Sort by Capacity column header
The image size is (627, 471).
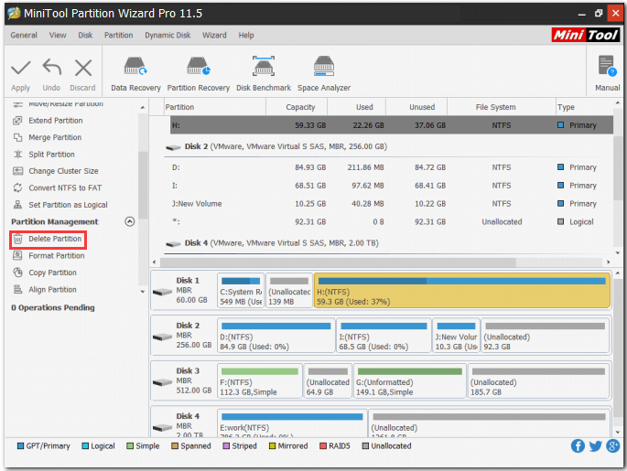[297, 107]
